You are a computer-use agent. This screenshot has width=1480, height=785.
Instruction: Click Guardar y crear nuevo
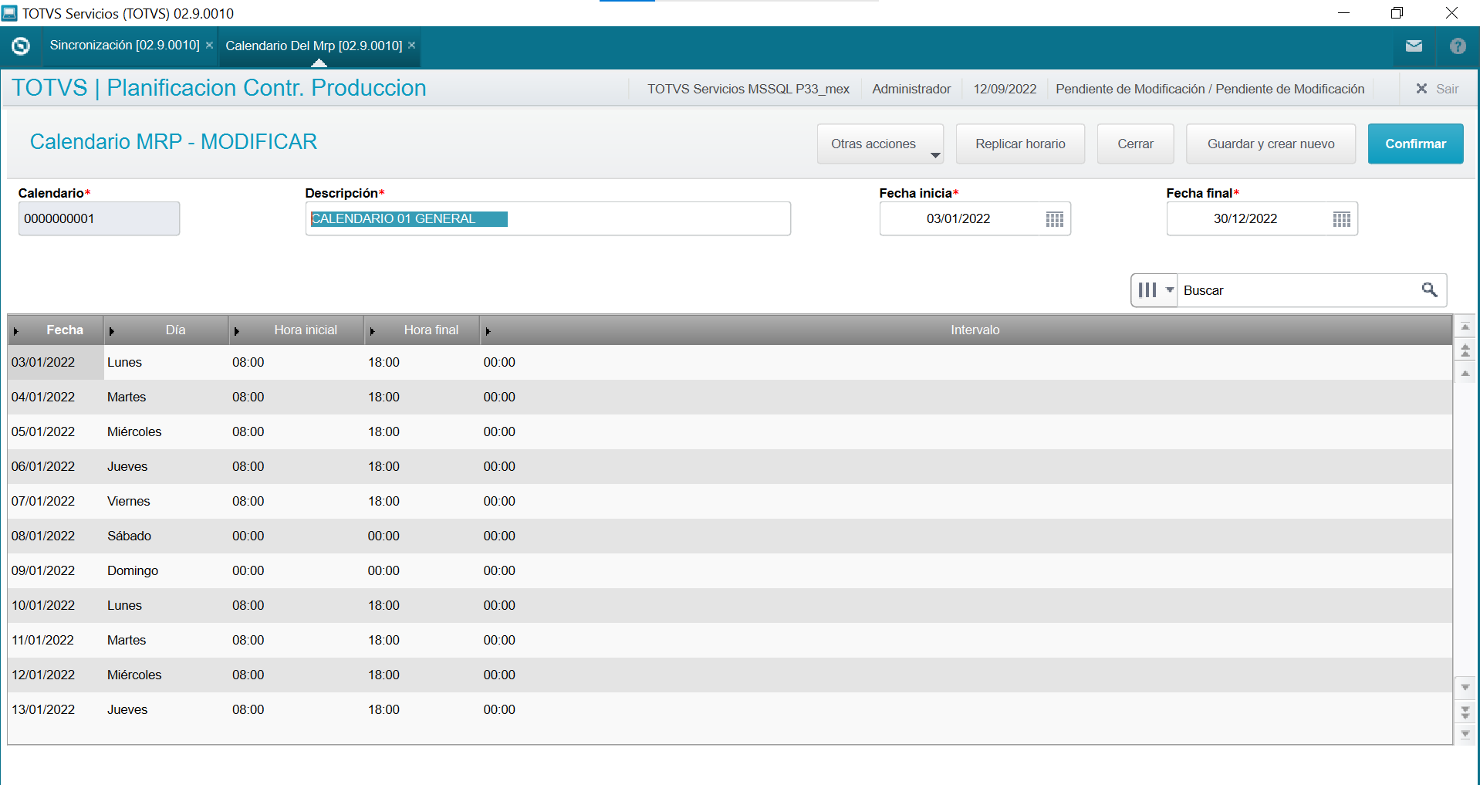pos(1271,144)
